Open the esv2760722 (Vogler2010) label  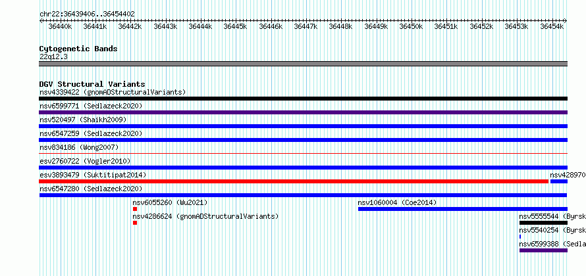tap(85, 161)
